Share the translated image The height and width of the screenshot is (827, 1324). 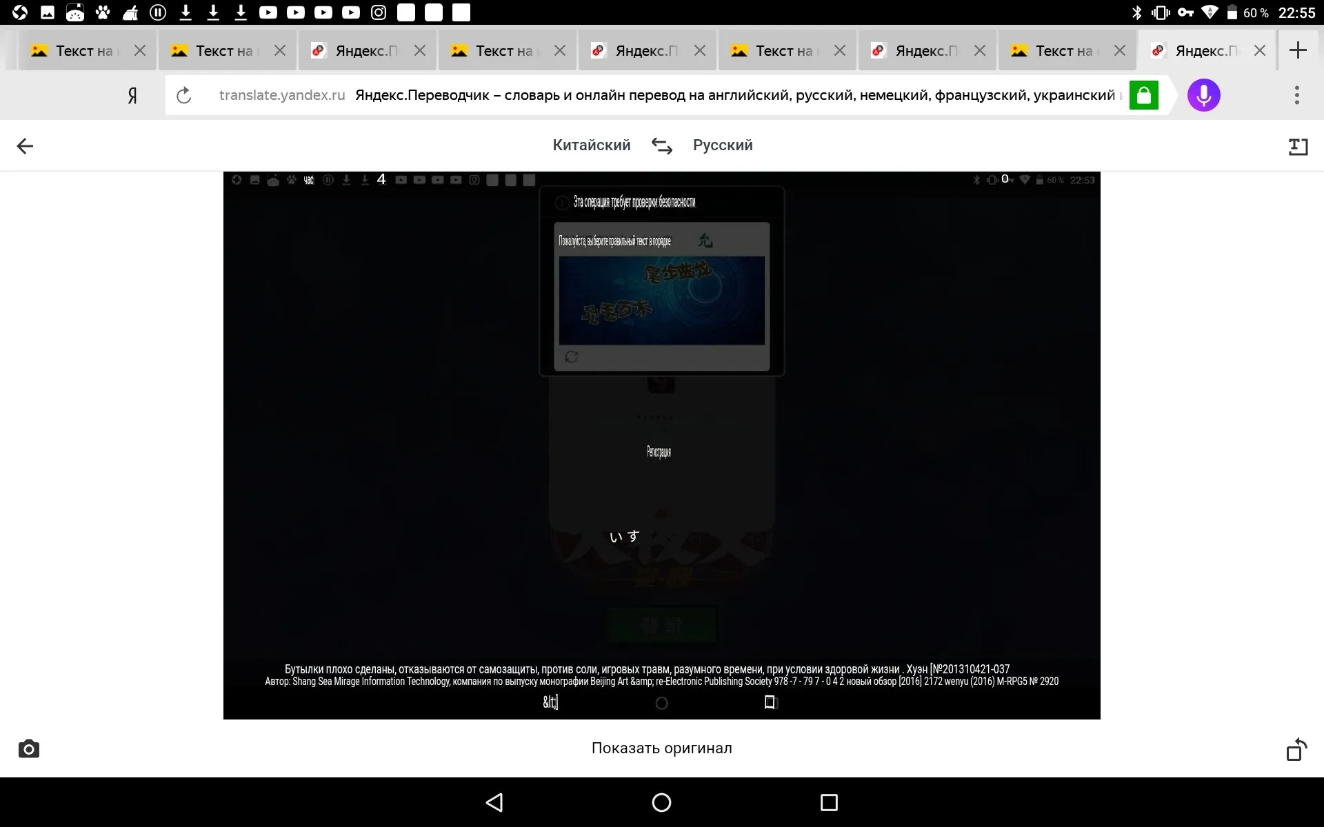coord(1296,748)
